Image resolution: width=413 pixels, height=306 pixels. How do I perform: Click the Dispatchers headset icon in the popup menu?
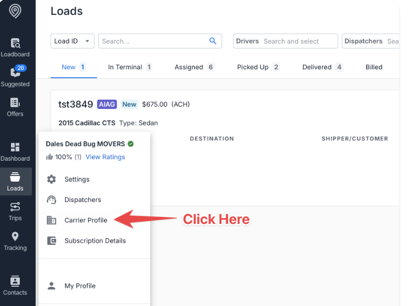[51, 200]
